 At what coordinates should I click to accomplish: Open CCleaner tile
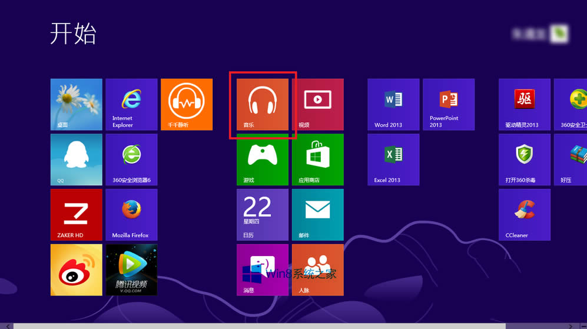(x=524, y=214)
